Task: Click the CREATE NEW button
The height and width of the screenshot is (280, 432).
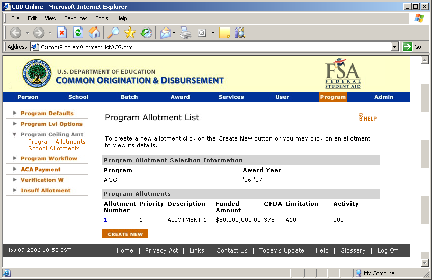Action: point(125,234)
